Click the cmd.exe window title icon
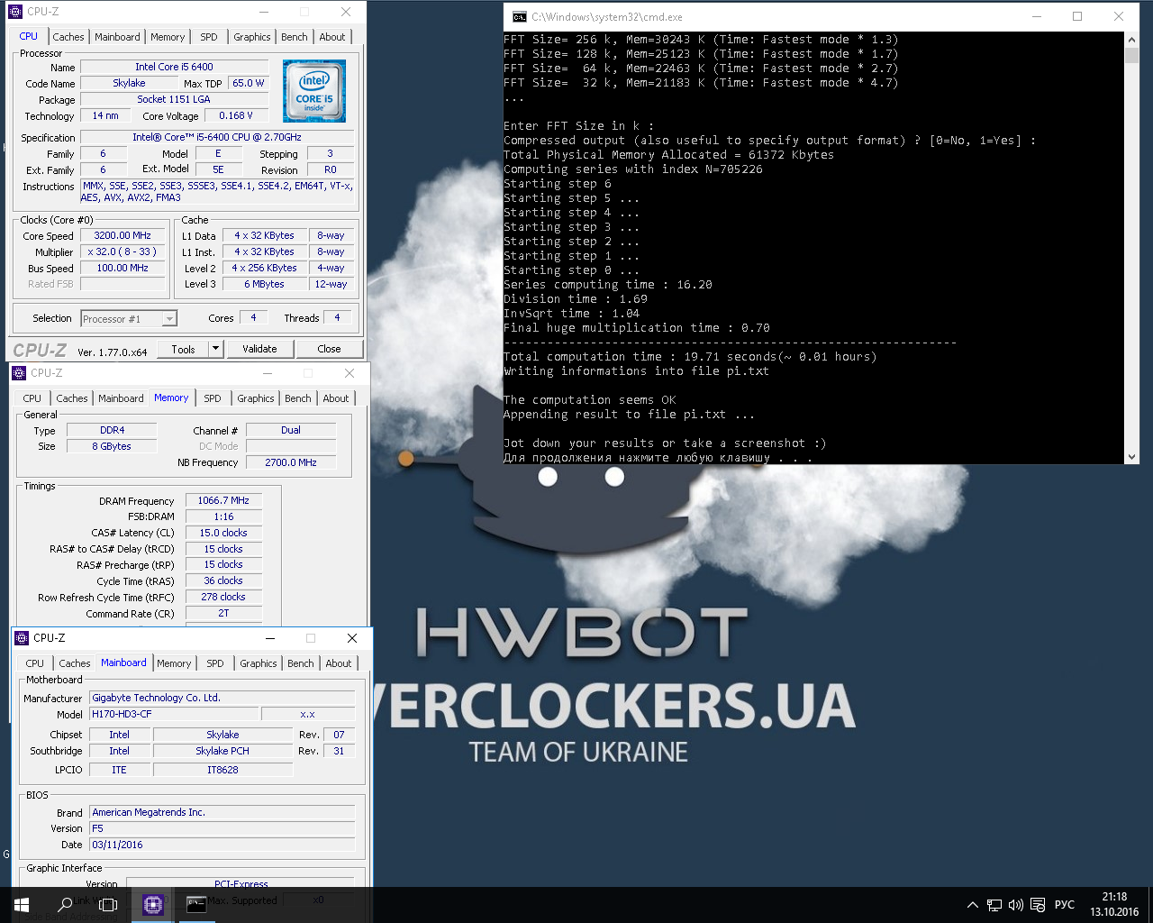 tap(519, 16)
